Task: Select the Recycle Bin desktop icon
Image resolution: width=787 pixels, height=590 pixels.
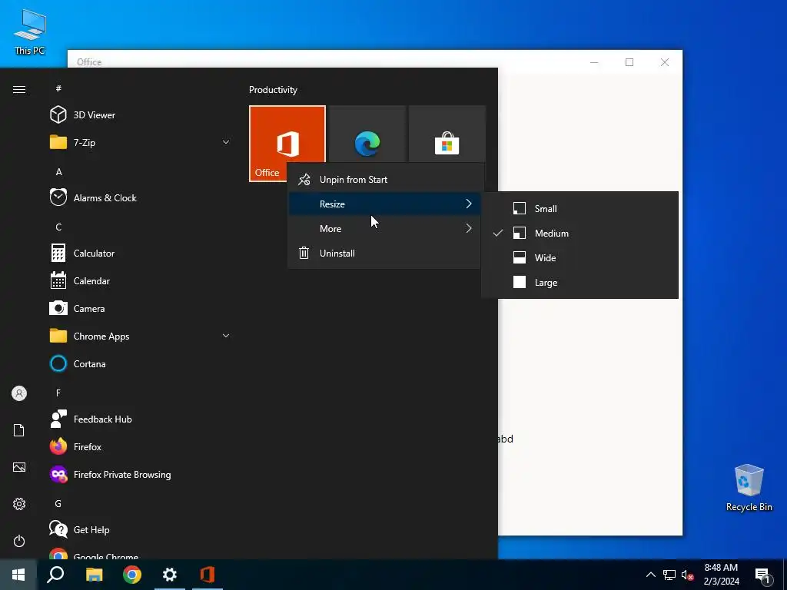Action: click(749, 487)
